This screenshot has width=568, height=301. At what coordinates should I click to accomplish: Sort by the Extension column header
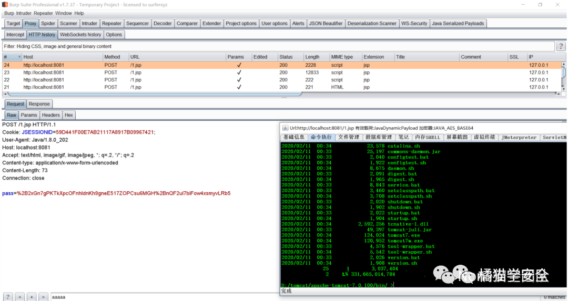click(x=379, y=57)
